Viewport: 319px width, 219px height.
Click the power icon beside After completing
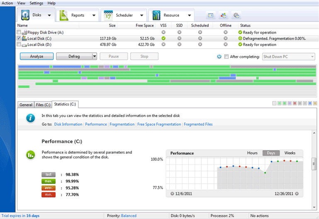219,56
